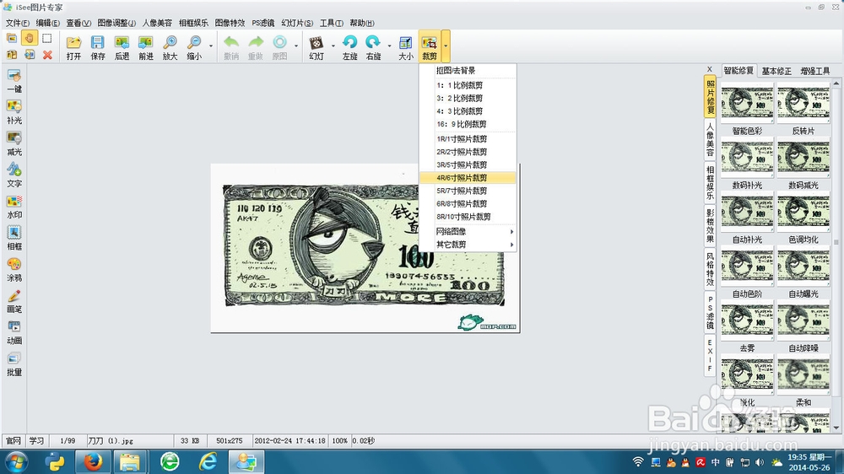
Task: Expand the 其它裁剪 submenu
Action: 468,245
